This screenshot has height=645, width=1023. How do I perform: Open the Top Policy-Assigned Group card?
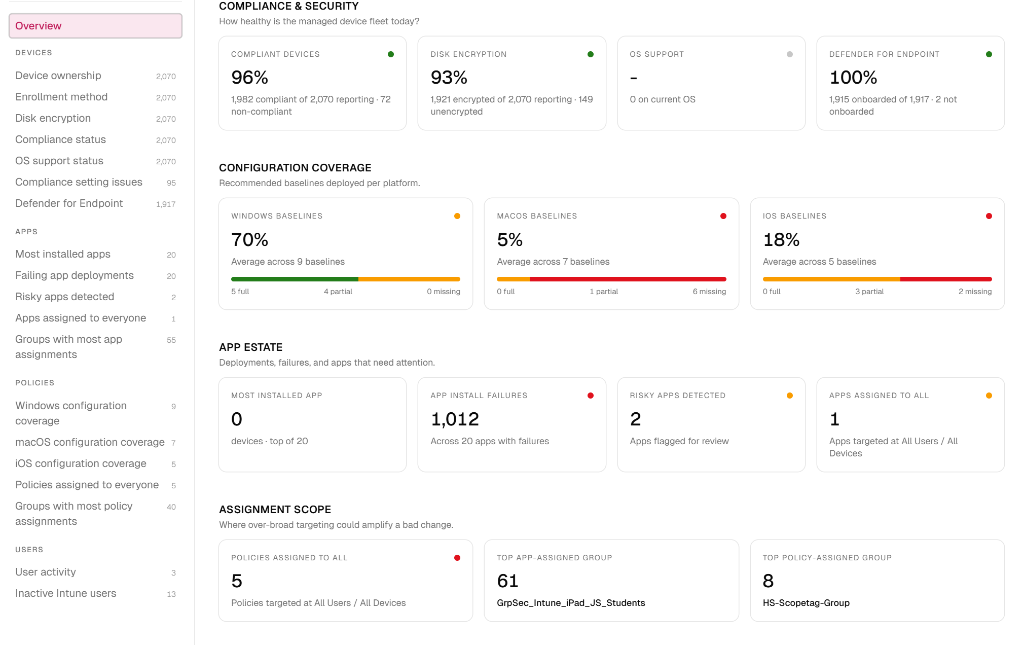coord(878,581)
